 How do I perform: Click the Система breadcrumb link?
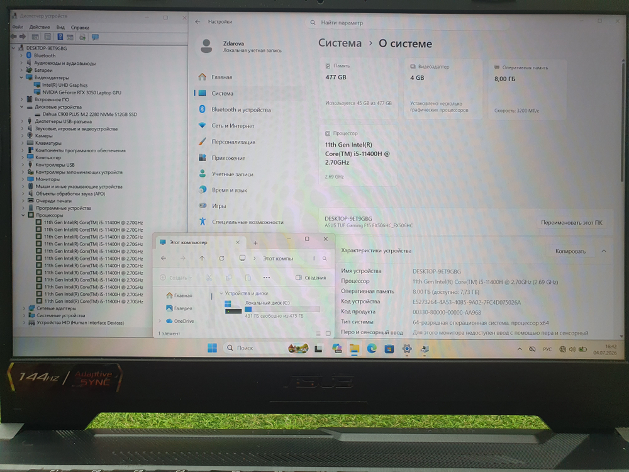pyautogui.click(x=340, y=43)
